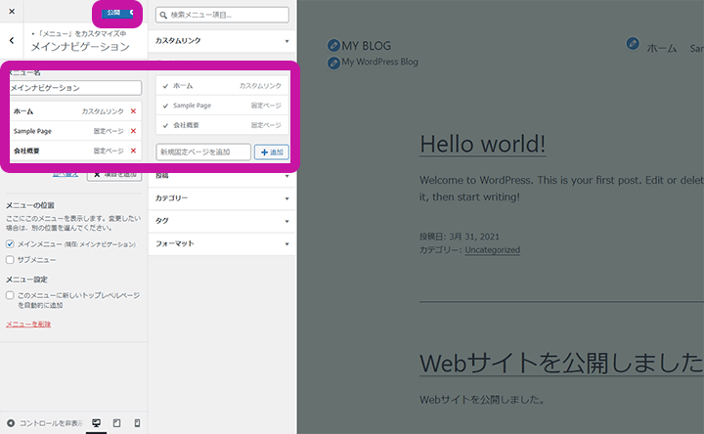Viewport: 704px width, 434px height.
Task: Toggle the メインメニュー location checkbox
Action: [10, 243]
